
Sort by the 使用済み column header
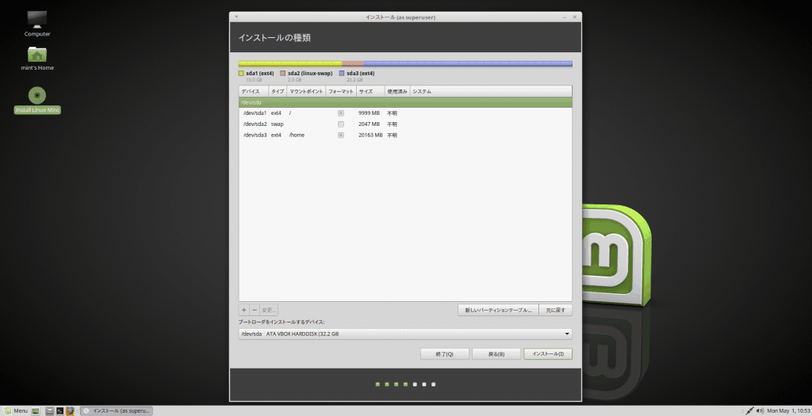pos(397,92)
